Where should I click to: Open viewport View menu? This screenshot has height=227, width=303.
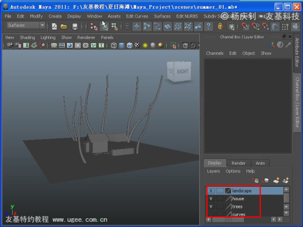click(x=9, y=37)
